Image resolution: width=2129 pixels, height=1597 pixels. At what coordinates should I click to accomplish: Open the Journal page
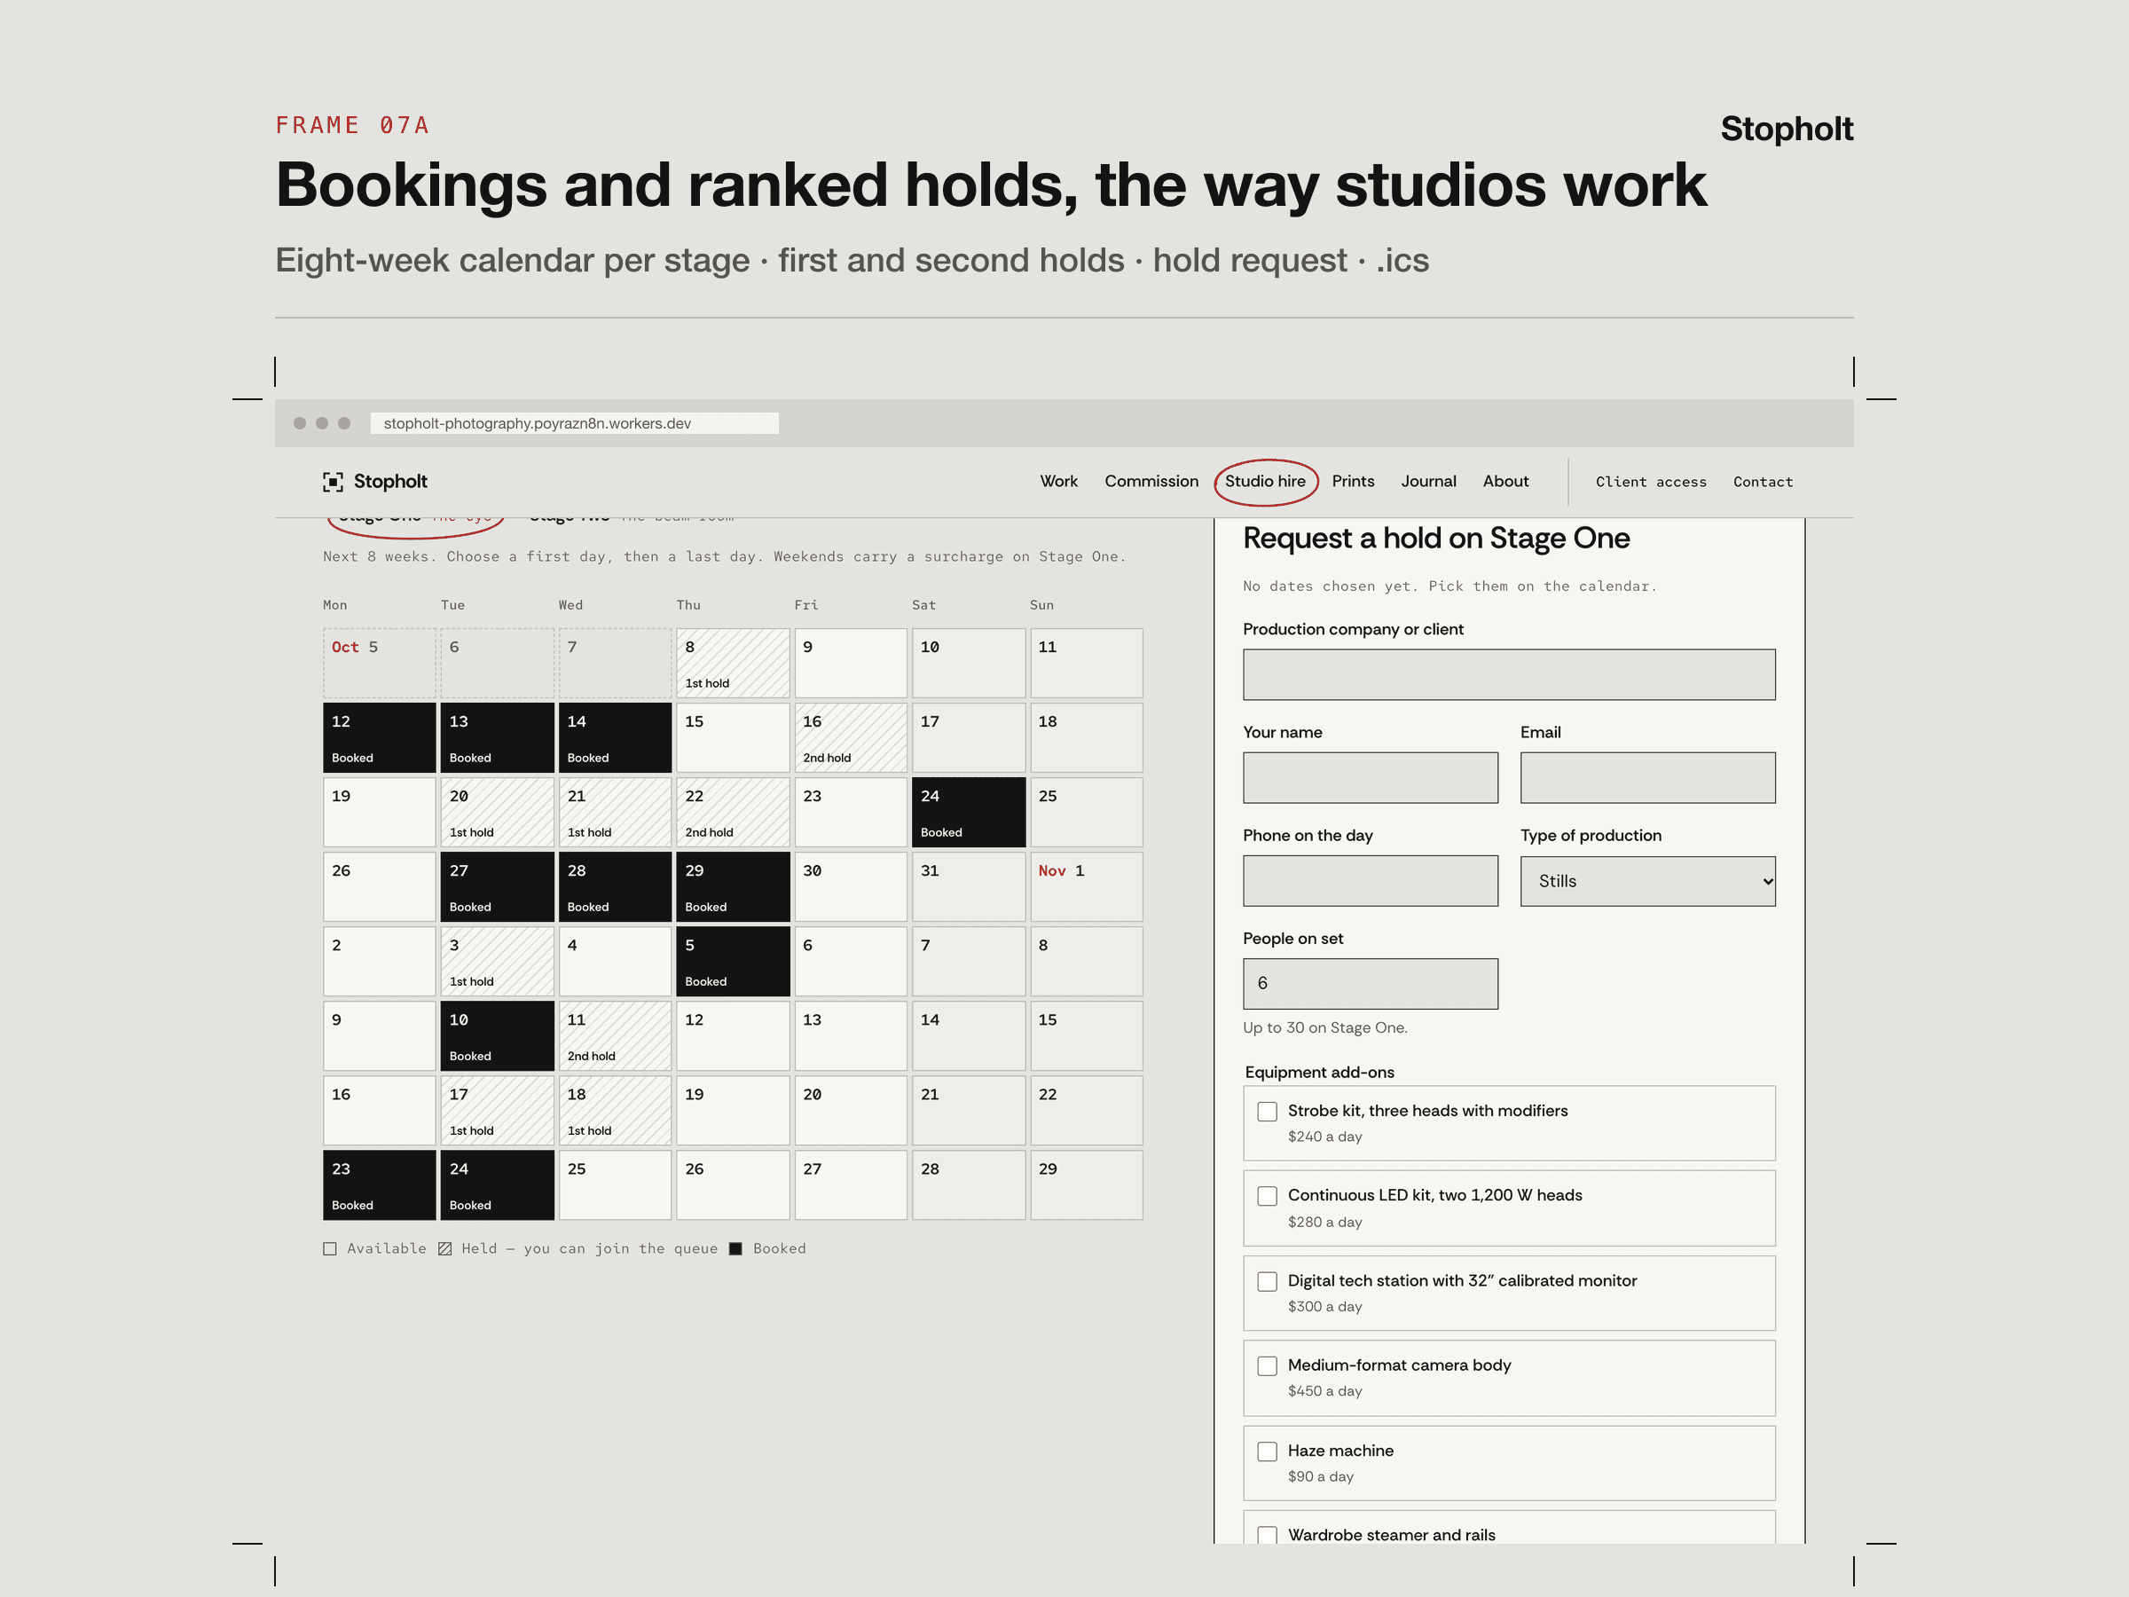pyautogui.click(x=1427, y=481)
